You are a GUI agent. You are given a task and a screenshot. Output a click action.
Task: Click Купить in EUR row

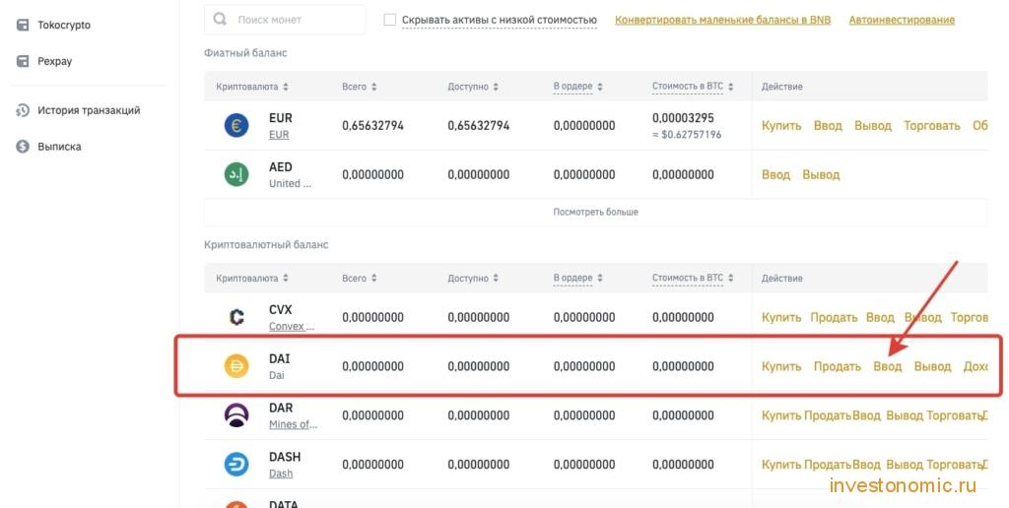781,125
